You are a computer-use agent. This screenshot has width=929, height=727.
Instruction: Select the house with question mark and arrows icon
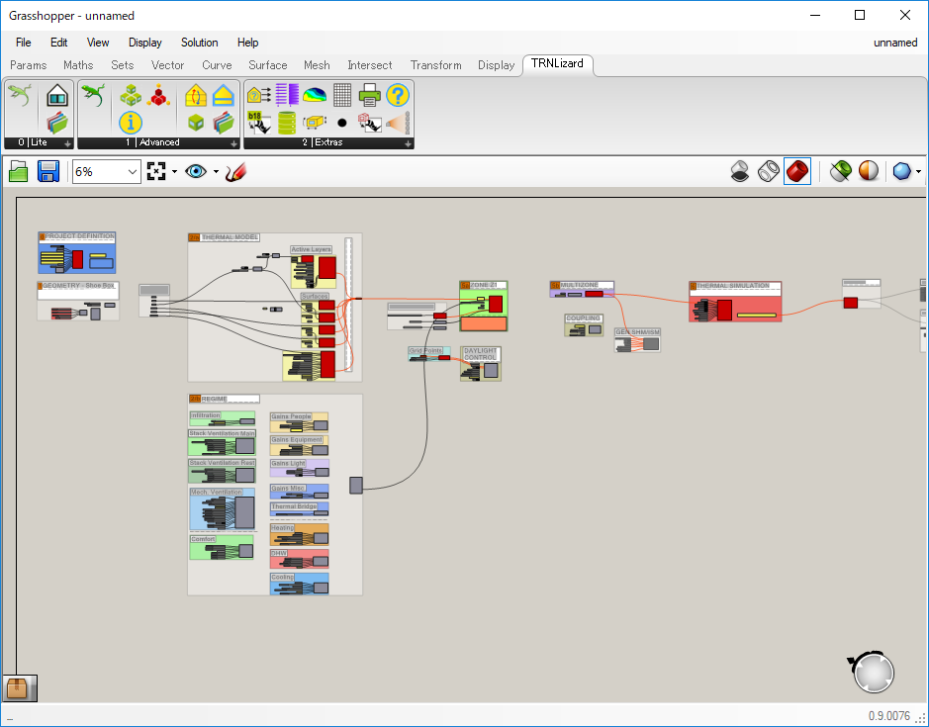click(258, 95)
